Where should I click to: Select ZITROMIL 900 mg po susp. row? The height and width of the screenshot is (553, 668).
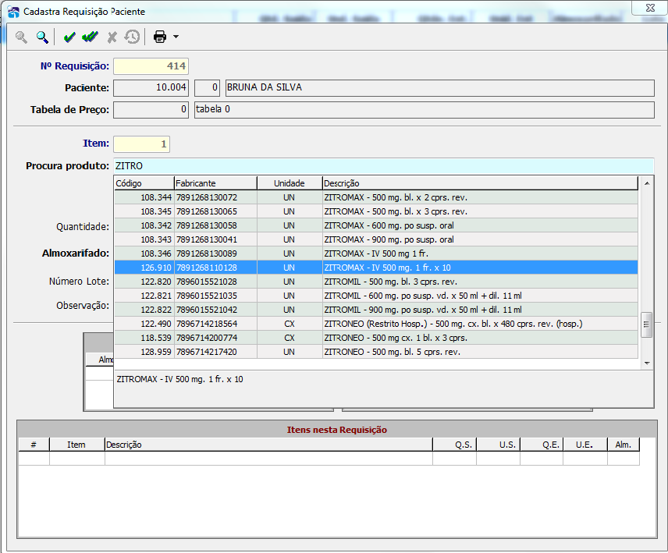(x=376, y=310)
